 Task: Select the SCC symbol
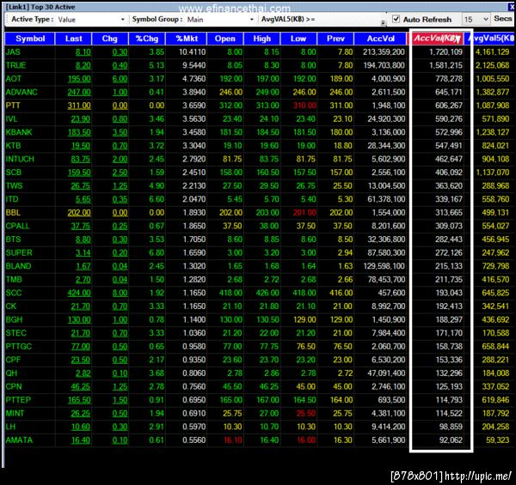tap(14, 293)
